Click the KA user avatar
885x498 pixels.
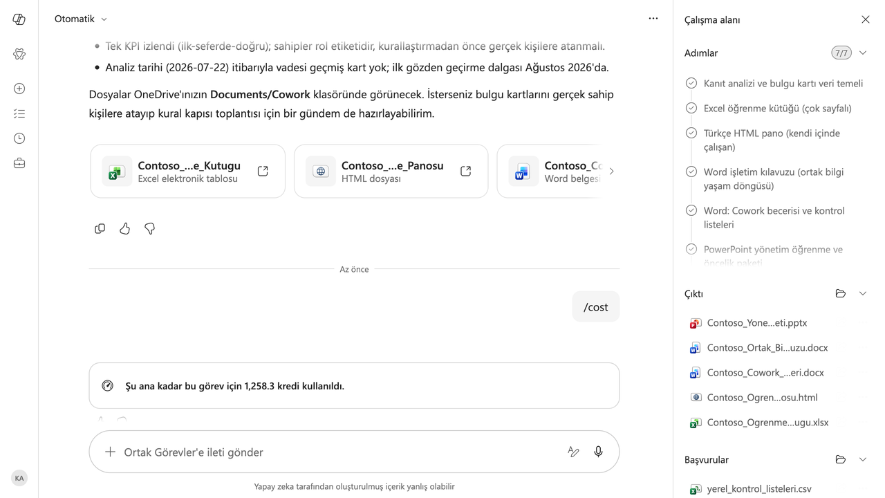coord(19,478)
